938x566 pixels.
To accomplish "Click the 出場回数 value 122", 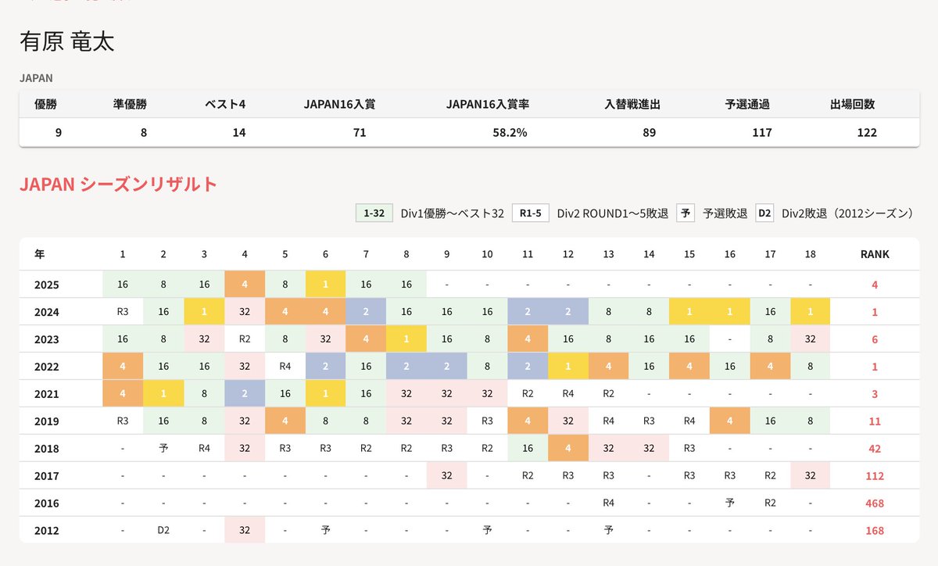I will 867,133.
